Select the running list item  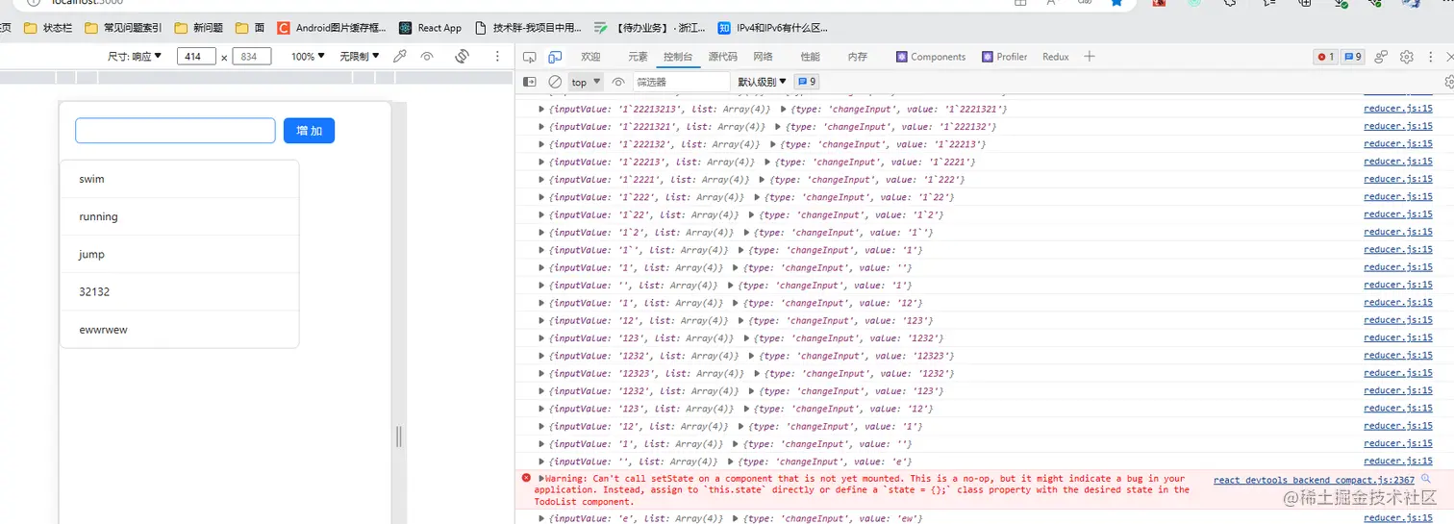[180, 216]
